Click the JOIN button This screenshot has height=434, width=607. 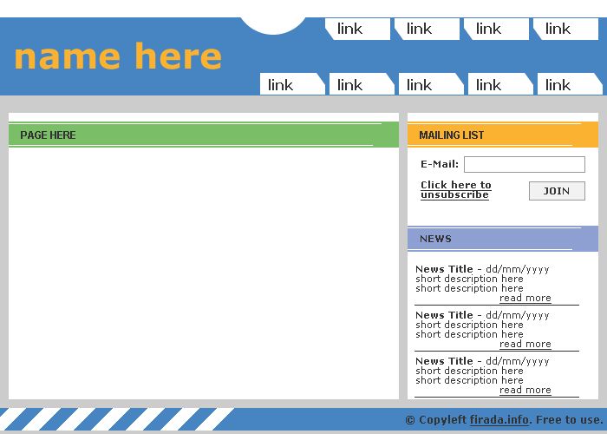point(557,191)
